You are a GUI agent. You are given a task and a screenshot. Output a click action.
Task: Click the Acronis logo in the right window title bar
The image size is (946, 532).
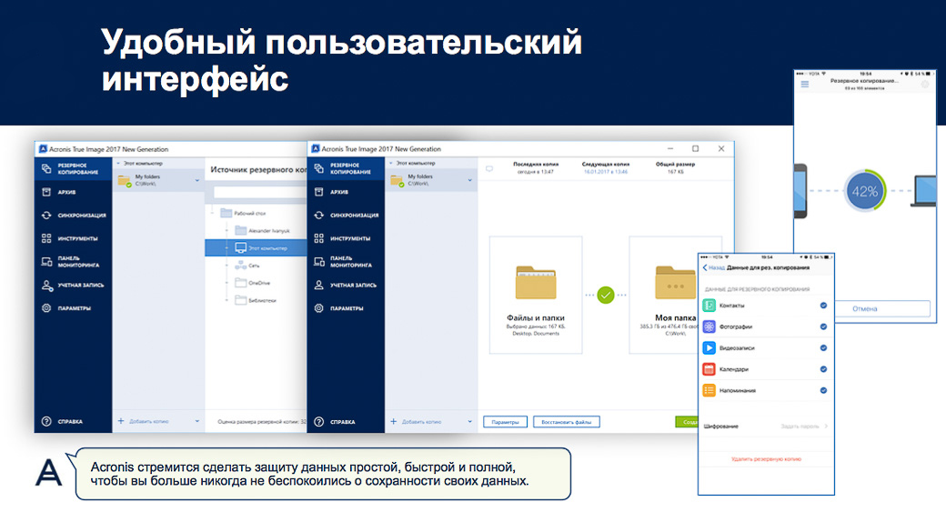pyautogui.click(x=315, y=148)
